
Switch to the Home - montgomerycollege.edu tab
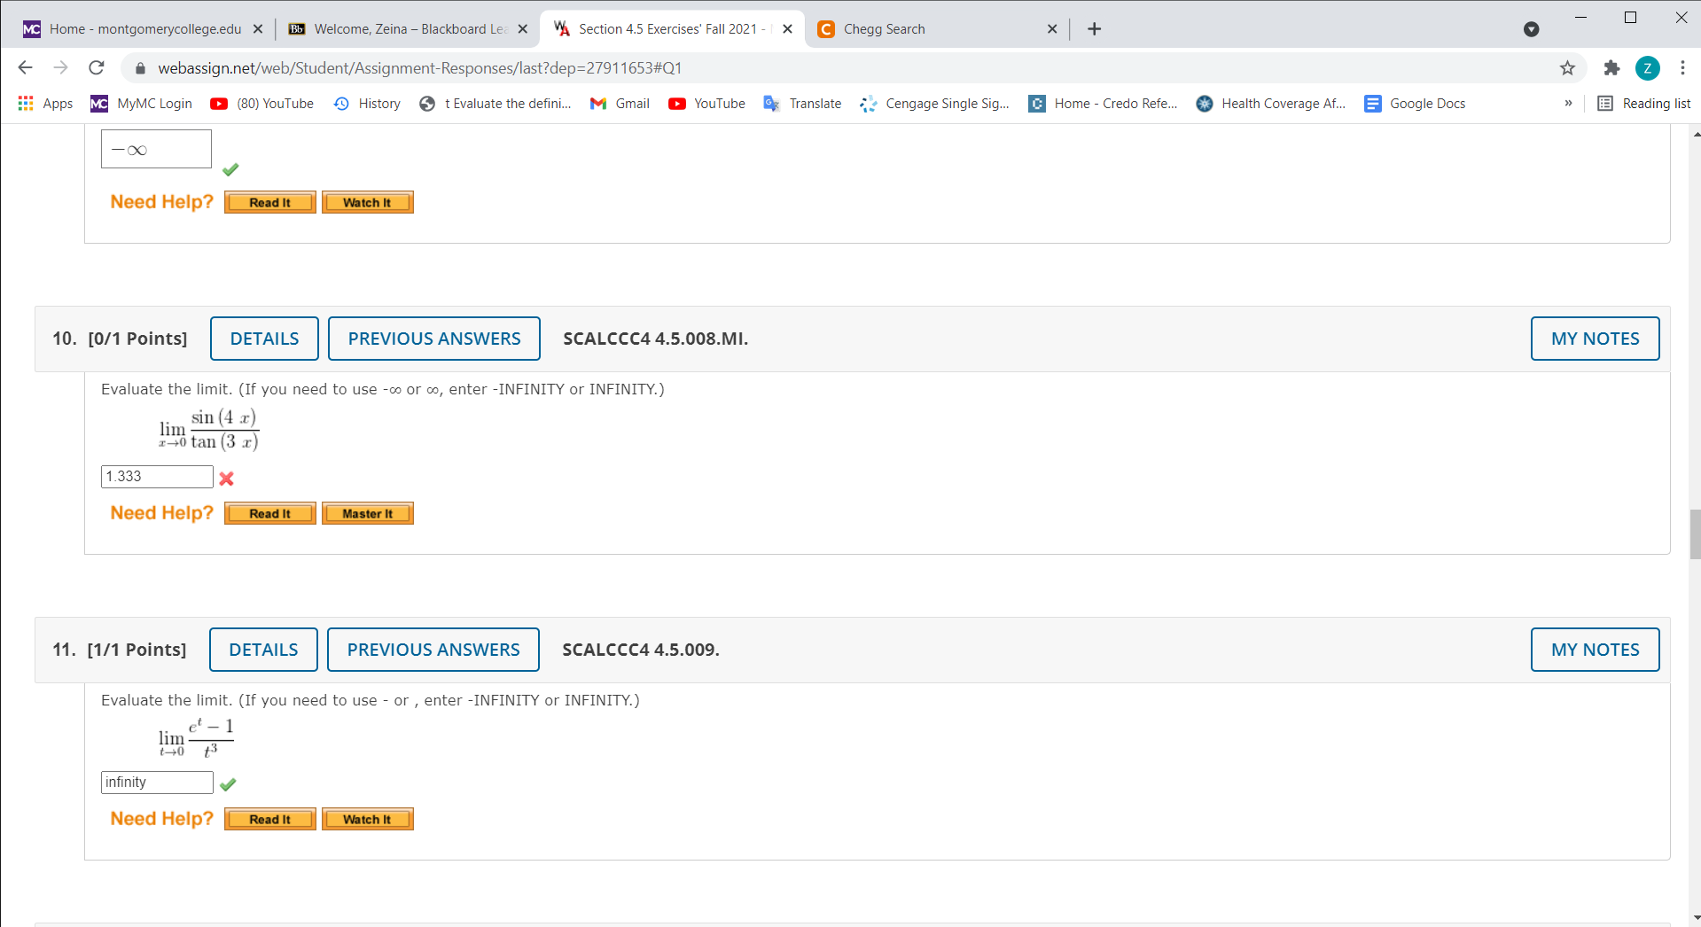click(143, 29)
